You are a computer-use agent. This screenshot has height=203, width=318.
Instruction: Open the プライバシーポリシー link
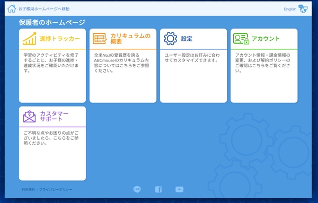tap(56, 189)
